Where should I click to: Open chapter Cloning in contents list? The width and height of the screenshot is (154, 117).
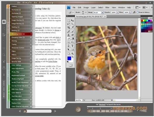tap(21, 41)
